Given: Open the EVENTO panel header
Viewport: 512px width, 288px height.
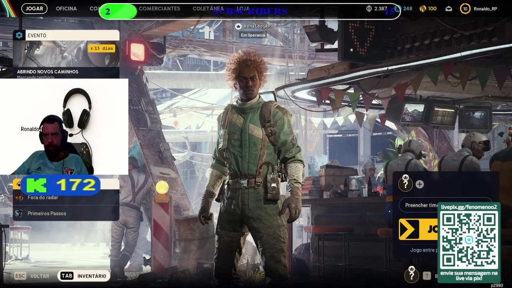Looking at the screenshot, I should pos(66,35).
